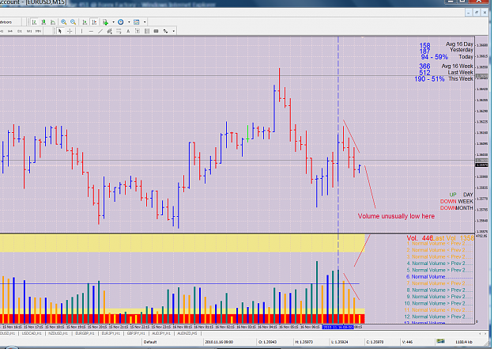This screenshot has width=494, height=349.
Task: Open the AUDNZD,M5 chart tab
Action: tap(187, 333)
